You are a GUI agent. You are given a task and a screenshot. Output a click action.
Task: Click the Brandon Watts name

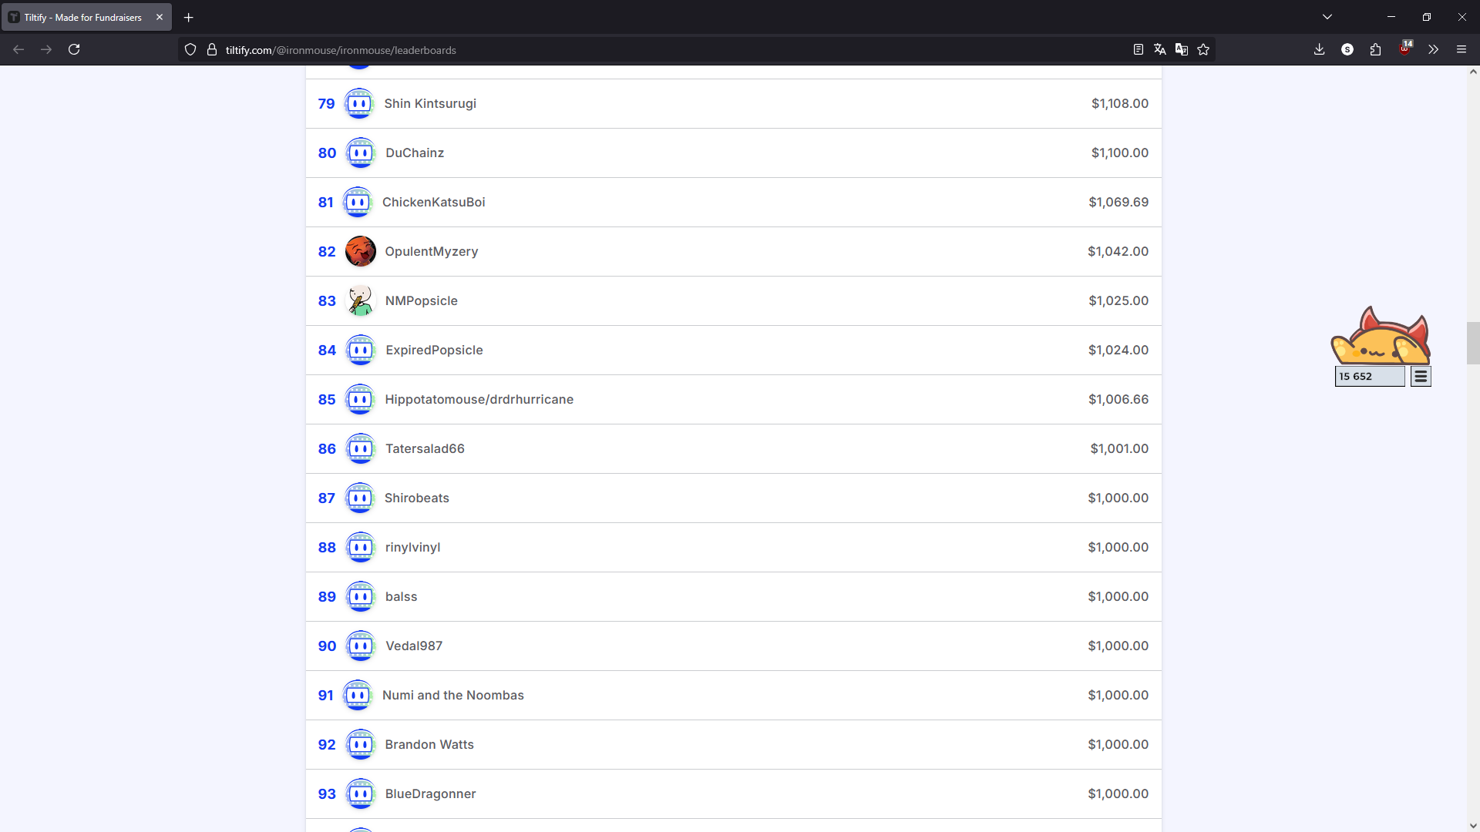pos(429,744)
